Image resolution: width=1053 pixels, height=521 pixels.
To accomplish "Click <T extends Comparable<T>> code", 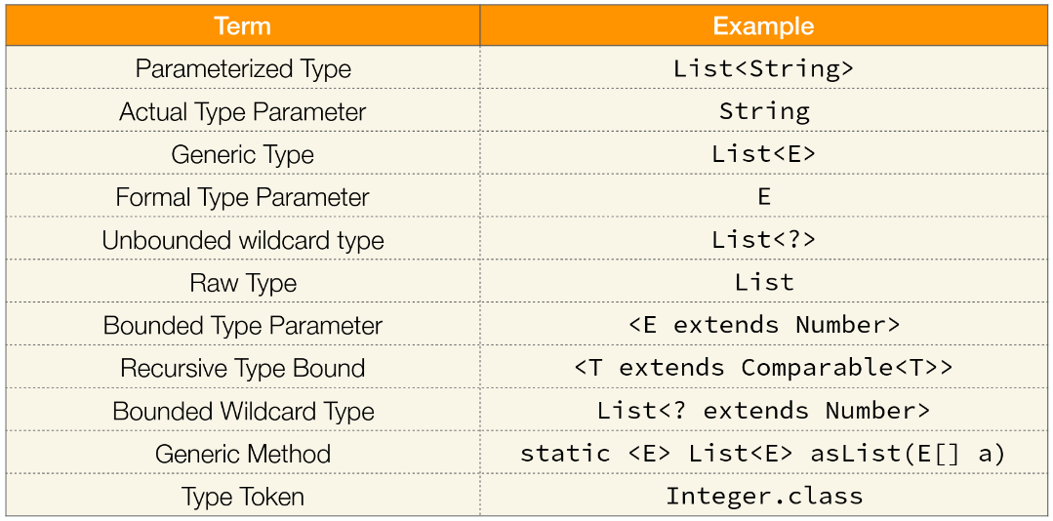I will 763,368.
